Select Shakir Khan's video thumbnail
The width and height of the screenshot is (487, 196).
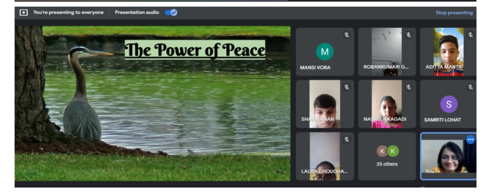click(325, 104)
